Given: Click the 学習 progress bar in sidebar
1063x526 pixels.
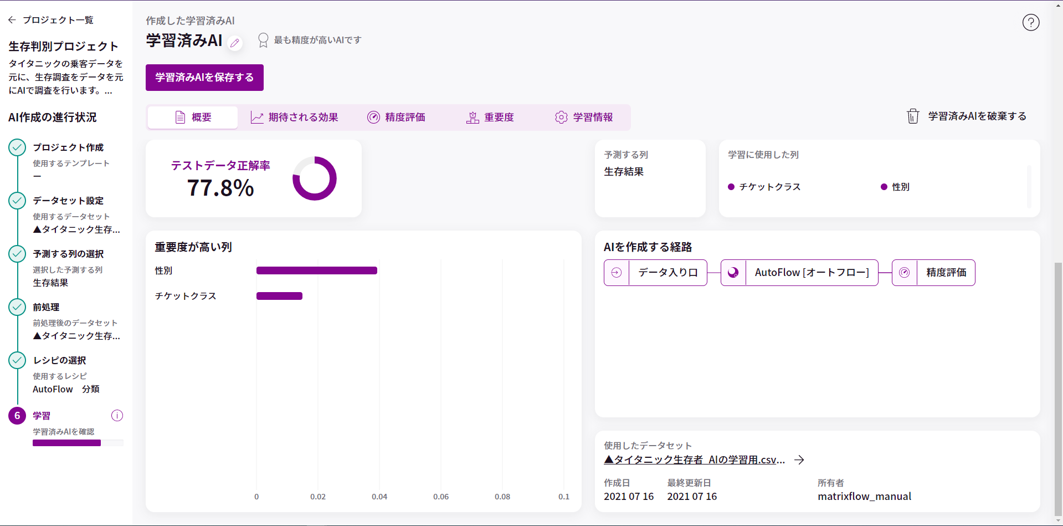Looking at the screenshot, I should (x=78, y=443).
